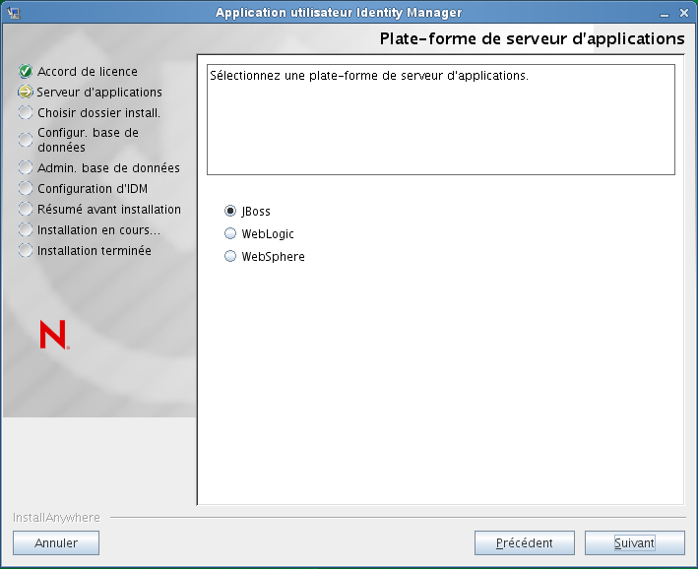Click the step circle next to Configuration d'IDM
The image size is (698, 569).
click(x=26, y=188)
